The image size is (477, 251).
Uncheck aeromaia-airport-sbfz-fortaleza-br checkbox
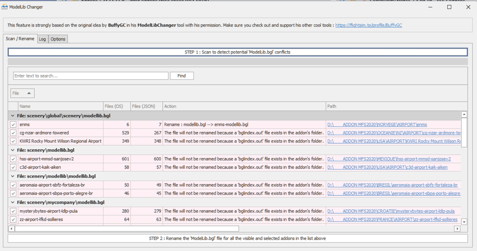coord(13,185)
